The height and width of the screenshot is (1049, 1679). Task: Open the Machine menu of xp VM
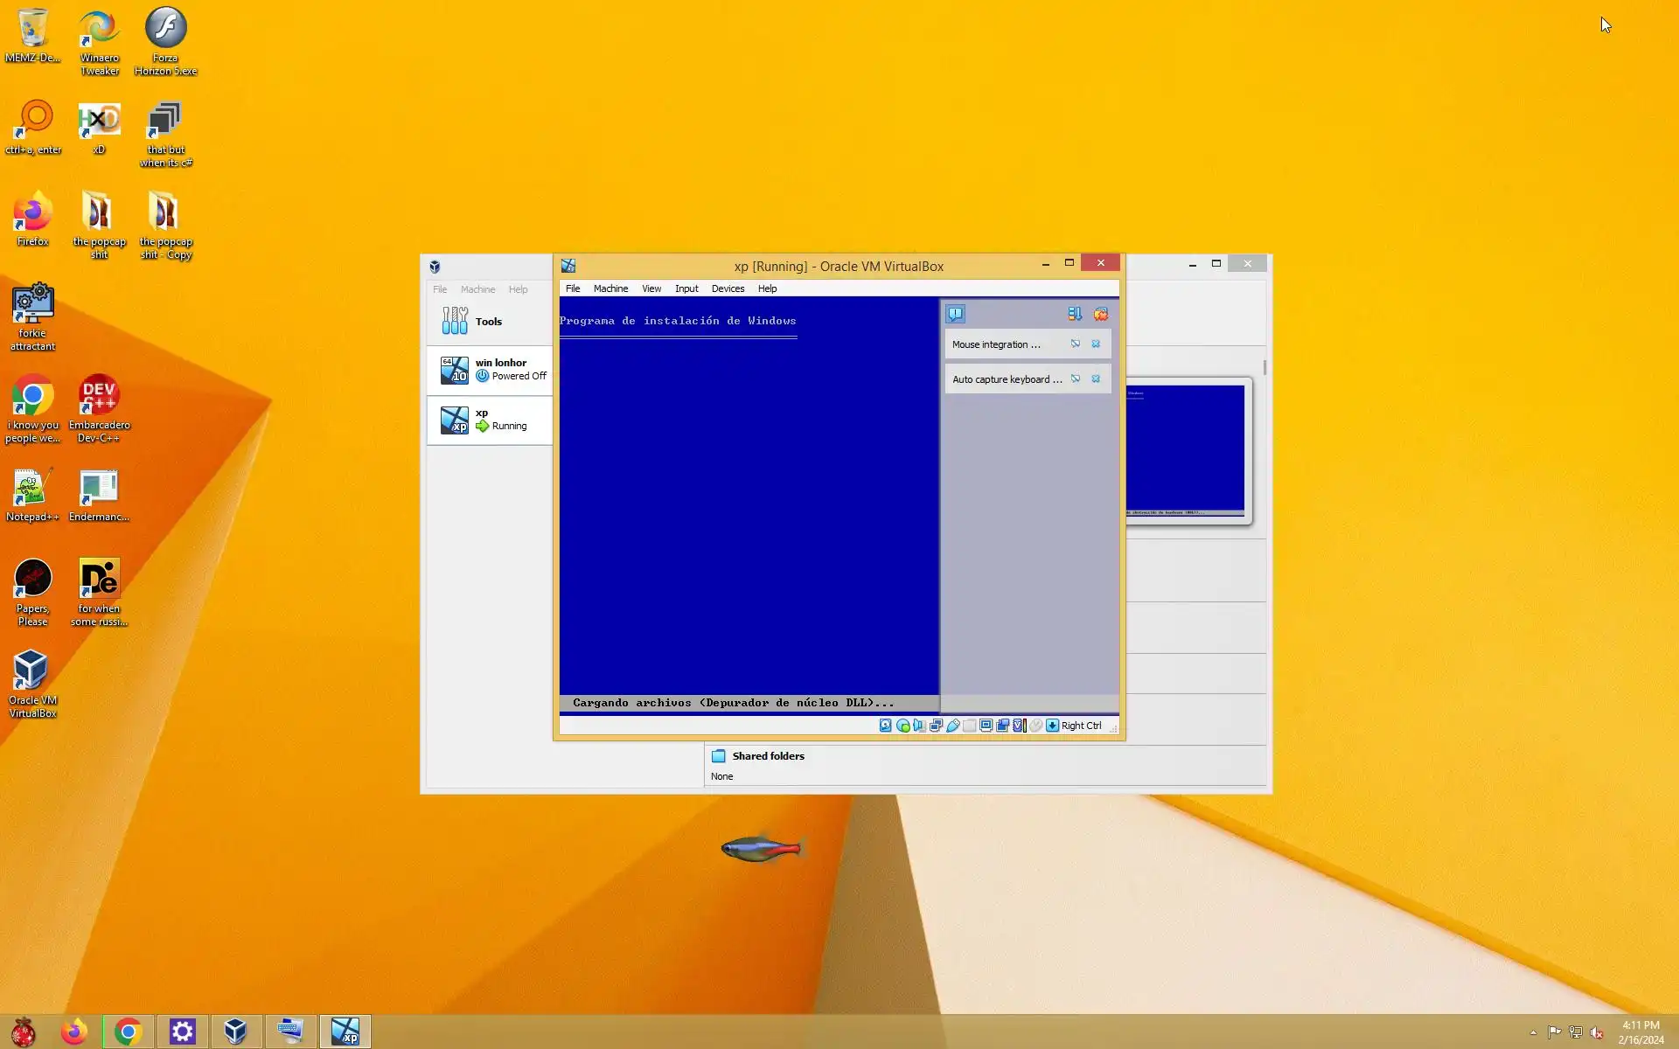coord(610,288)
